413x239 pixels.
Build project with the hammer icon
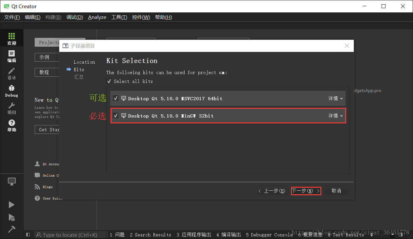coord(11,229)
